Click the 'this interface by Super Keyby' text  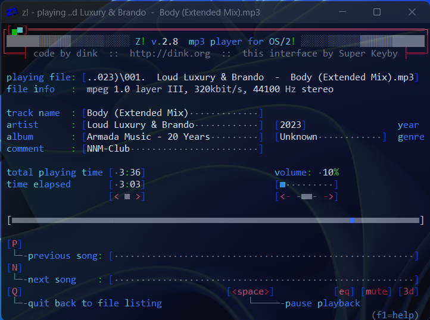[x=320, y=54]
